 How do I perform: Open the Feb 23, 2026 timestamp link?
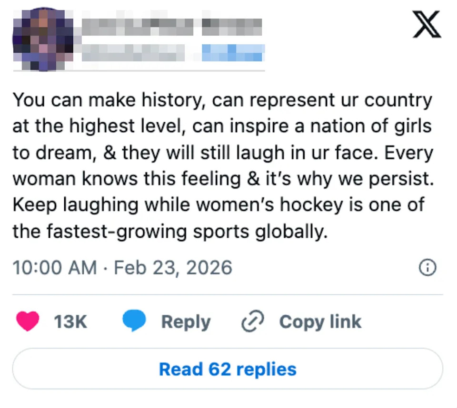point(172,267)
